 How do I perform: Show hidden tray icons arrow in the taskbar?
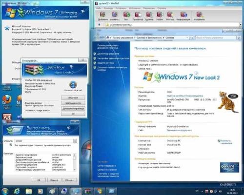tap(202, 192)
